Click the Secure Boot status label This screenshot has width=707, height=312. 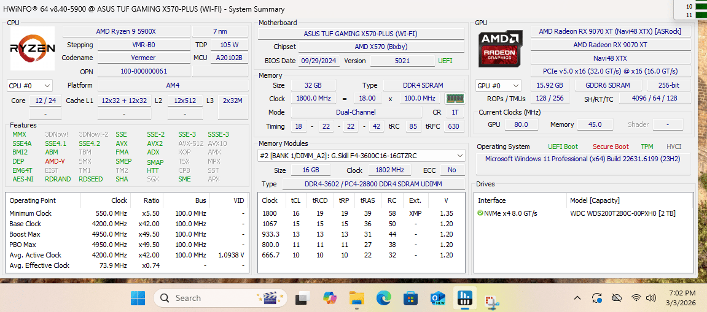click(611, 146)
